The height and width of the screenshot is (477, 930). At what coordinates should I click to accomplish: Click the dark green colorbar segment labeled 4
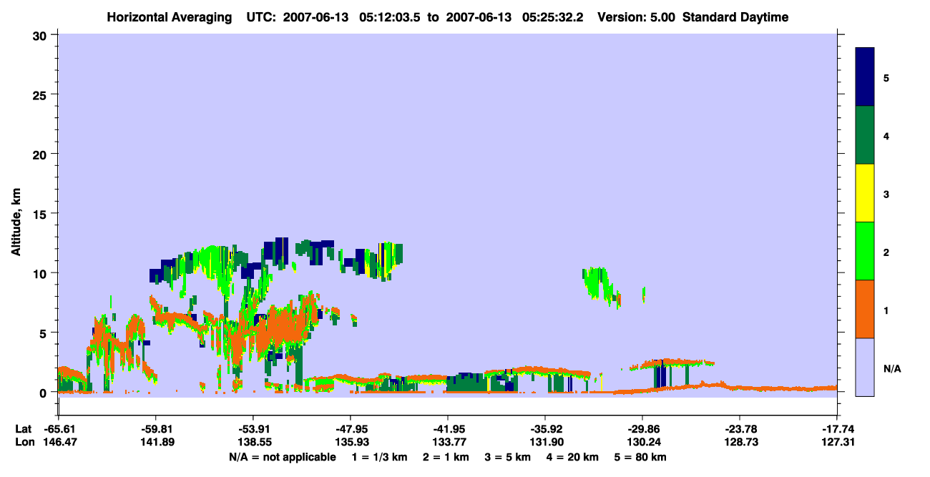865,135
